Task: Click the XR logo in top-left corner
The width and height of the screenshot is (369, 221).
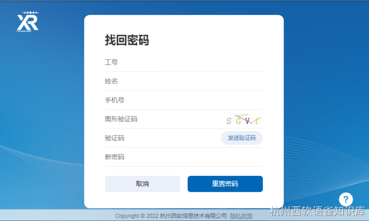Action: click(x=28, y=22)
